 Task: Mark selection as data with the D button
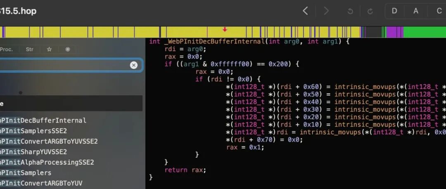[x=394, y=11]
